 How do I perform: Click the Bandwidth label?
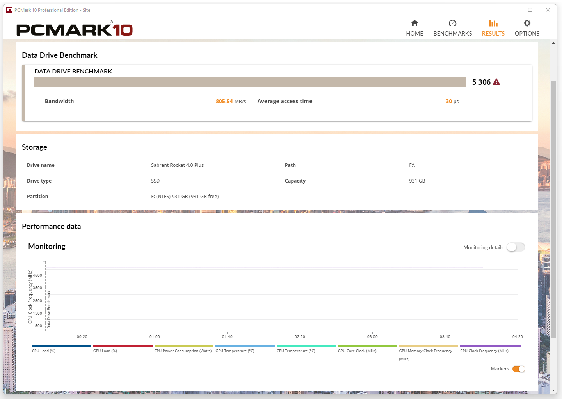(59, 101)
